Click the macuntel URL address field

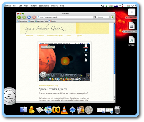coord(65,17)
